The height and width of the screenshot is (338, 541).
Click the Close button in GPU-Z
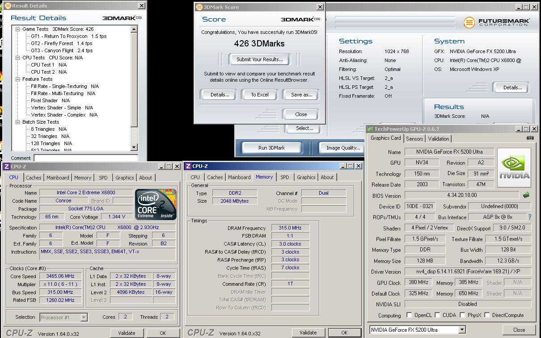click(x=519, y=330)
